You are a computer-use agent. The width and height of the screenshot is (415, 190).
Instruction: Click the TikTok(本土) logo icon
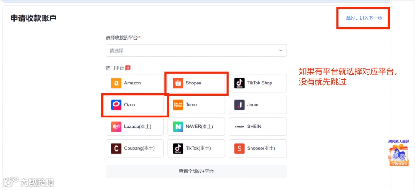178,149
